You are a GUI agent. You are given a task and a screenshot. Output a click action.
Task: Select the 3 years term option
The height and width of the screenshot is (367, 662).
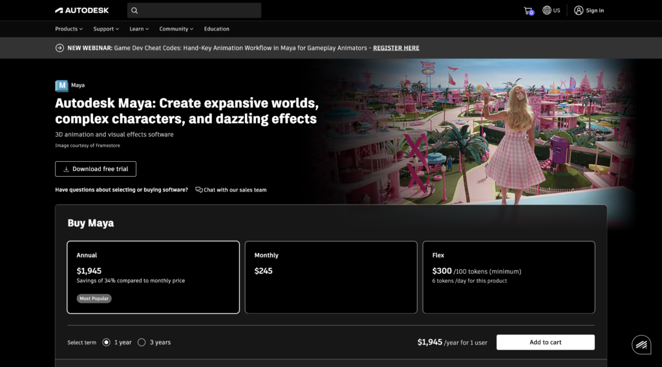pos(142,342)
